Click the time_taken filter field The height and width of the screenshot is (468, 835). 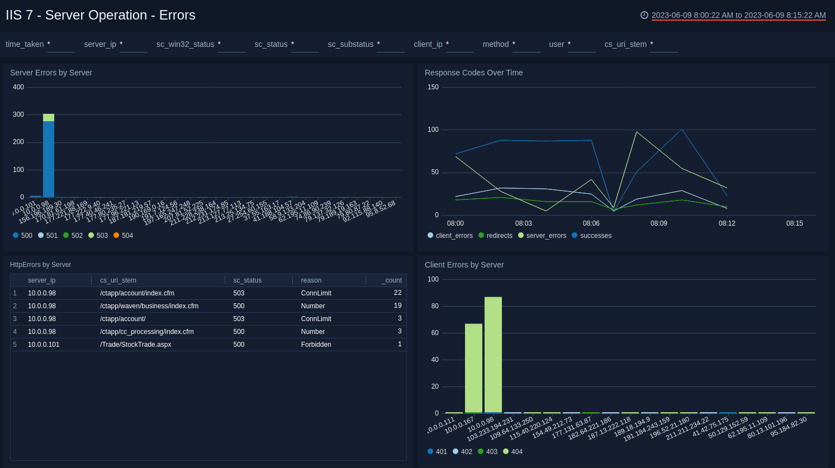tap(60, 45)
